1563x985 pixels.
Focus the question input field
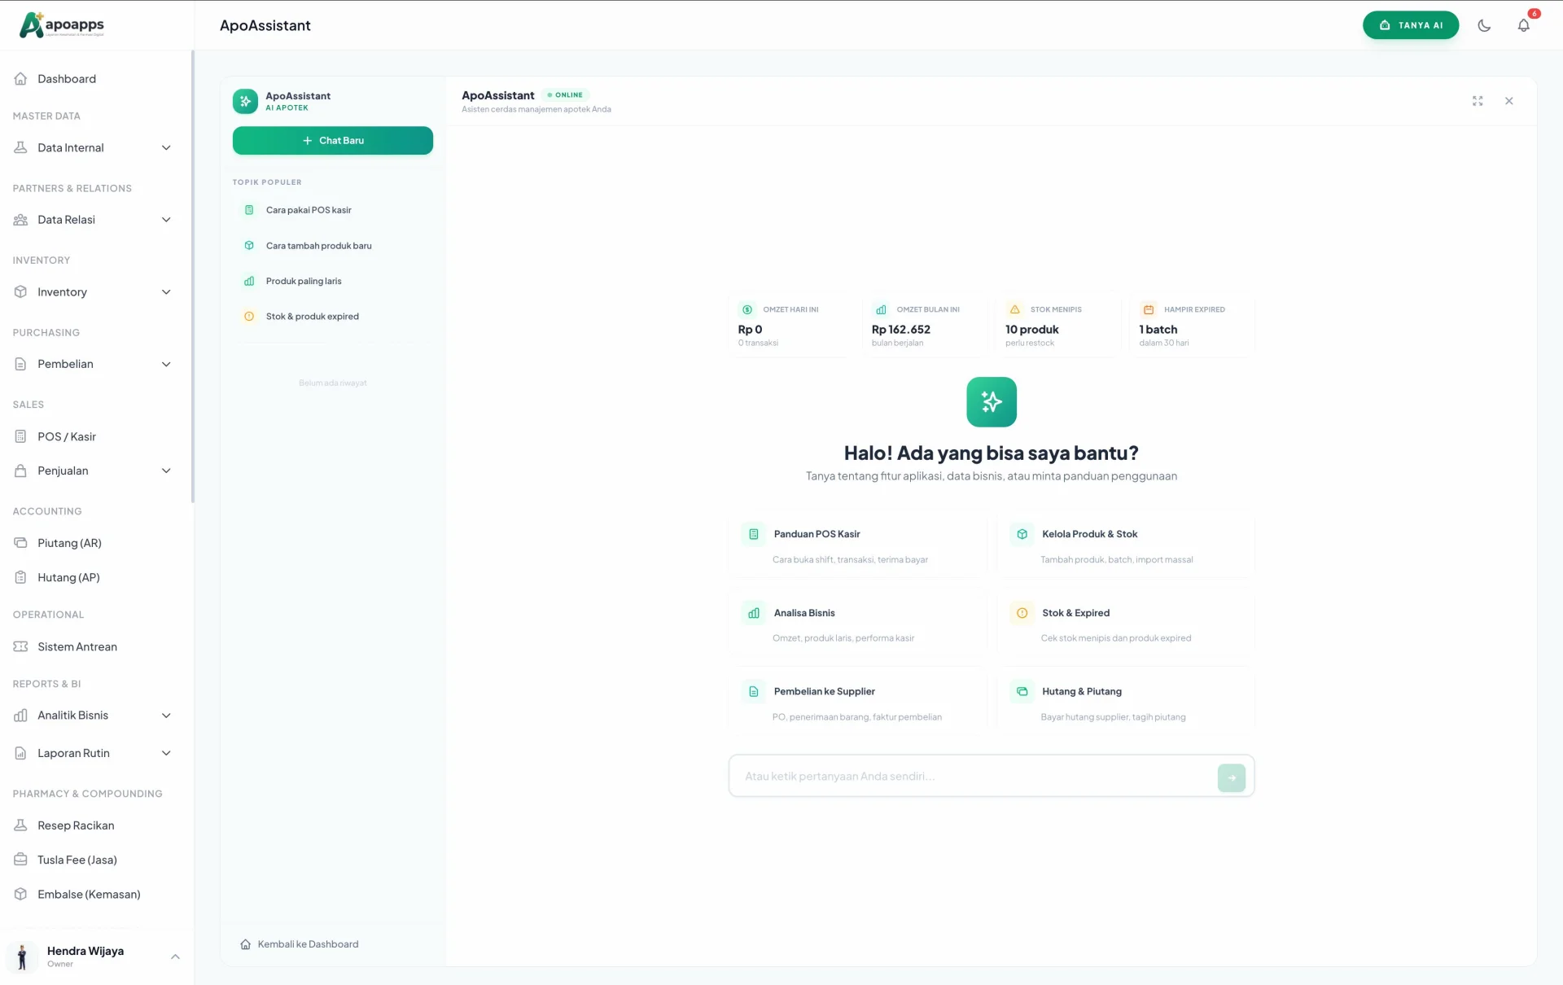[x=973, y=777]
